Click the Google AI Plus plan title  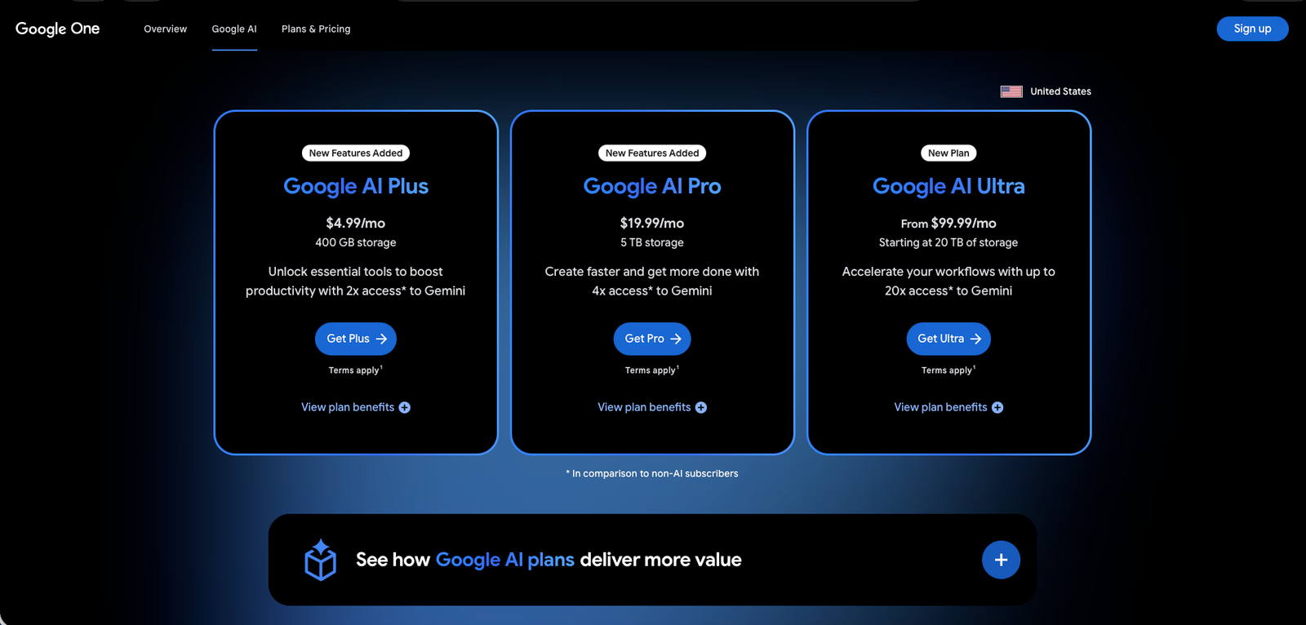pos(356,187)
